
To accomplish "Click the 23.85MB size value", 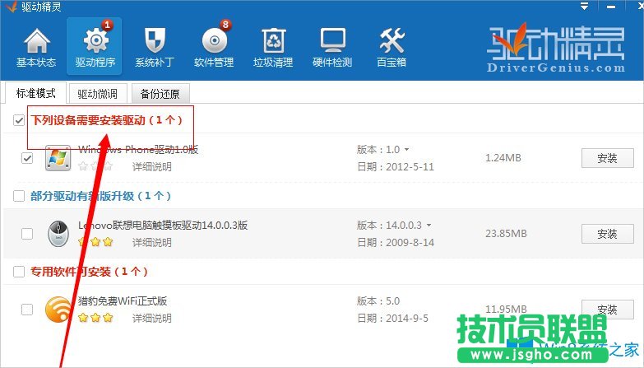I will (x=506, y=234).
